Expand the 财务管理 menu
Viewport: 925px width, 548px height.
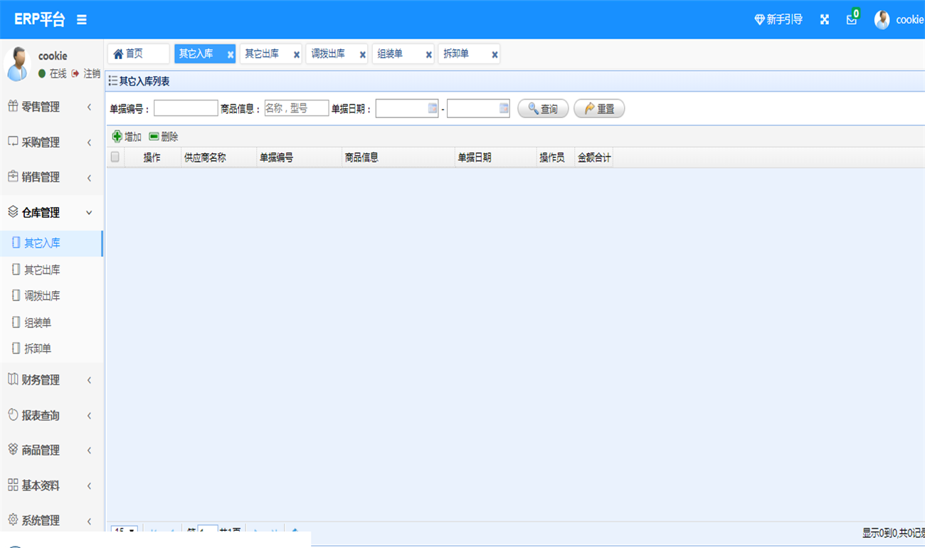50,380
